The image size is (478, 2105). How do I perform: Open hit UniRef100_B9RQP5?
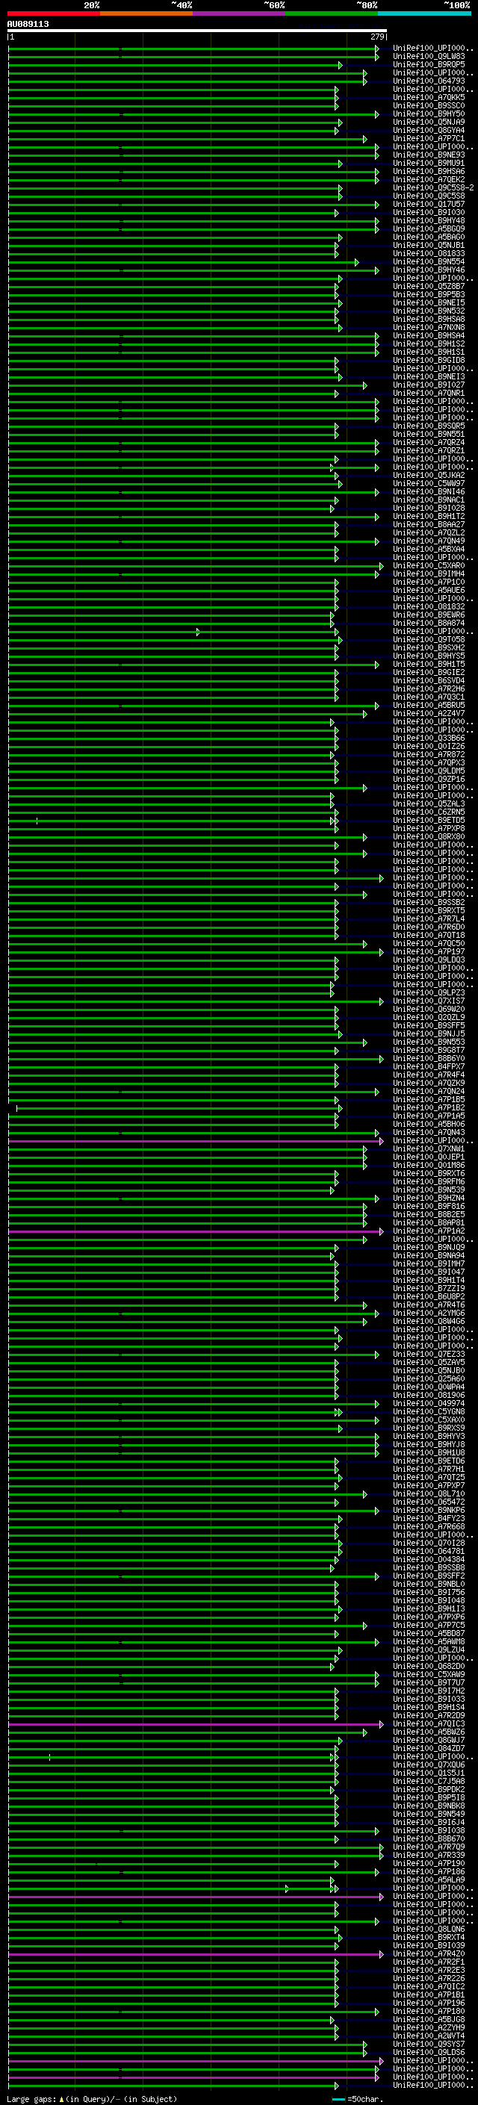[429, 64]
